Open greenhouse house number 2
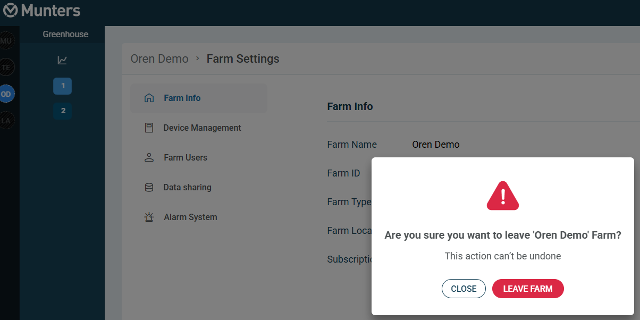 pos(63,111)
